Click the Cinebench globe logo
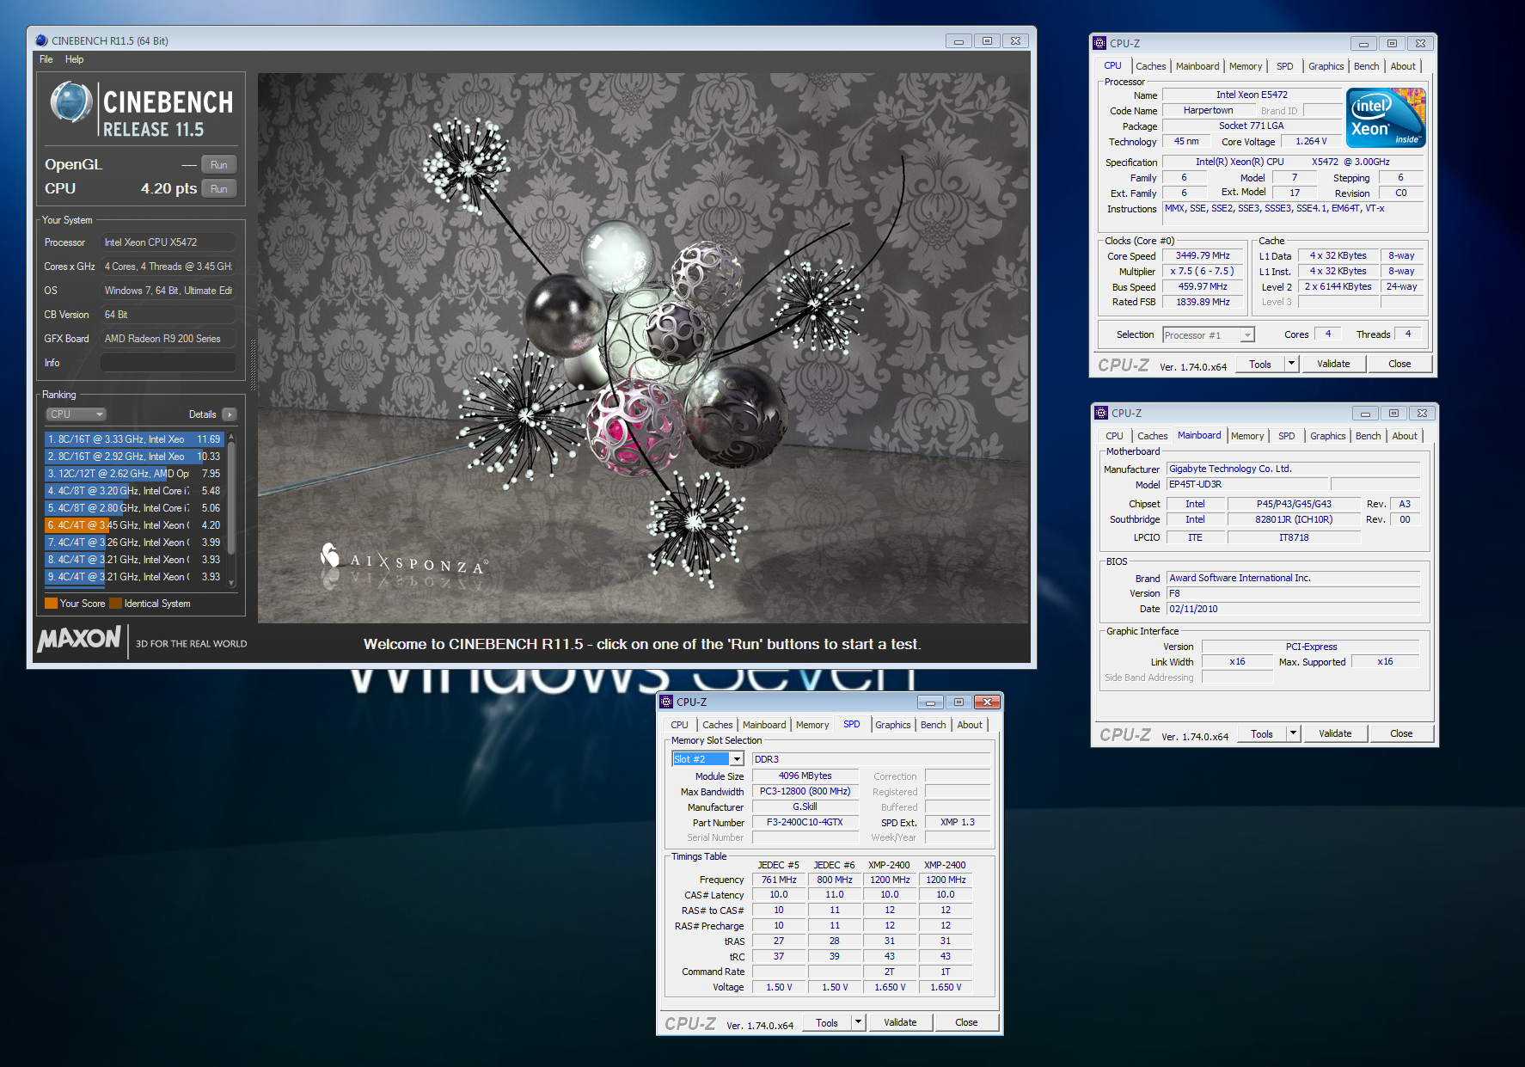1525x1067 pixels. (70, 102)
